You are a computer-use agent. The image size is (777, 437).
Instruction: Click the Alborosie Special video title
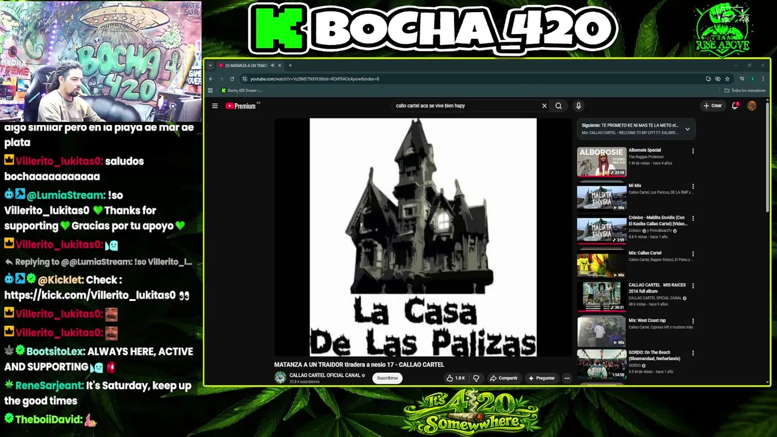[645, 150]
